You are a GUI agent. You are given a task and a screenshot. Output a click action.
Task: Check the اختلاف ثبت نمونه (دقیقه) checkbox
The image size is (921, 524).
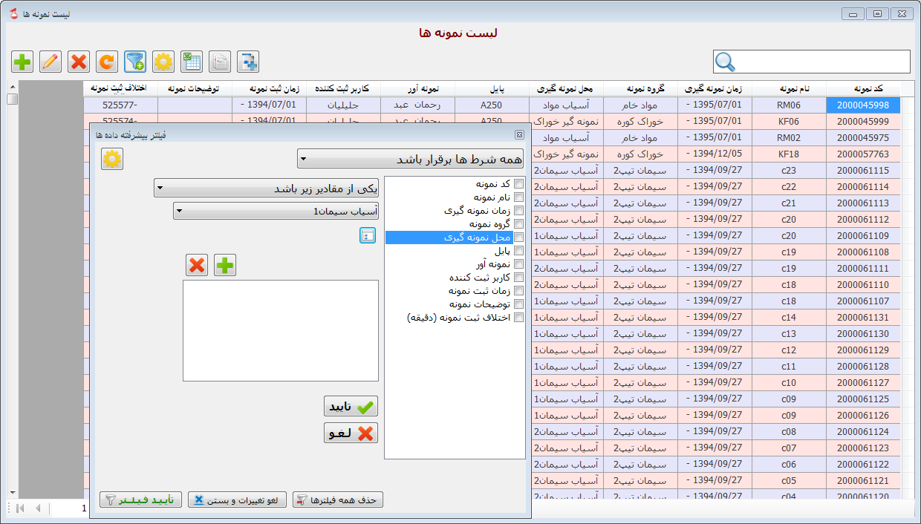[x=518, y=318]
